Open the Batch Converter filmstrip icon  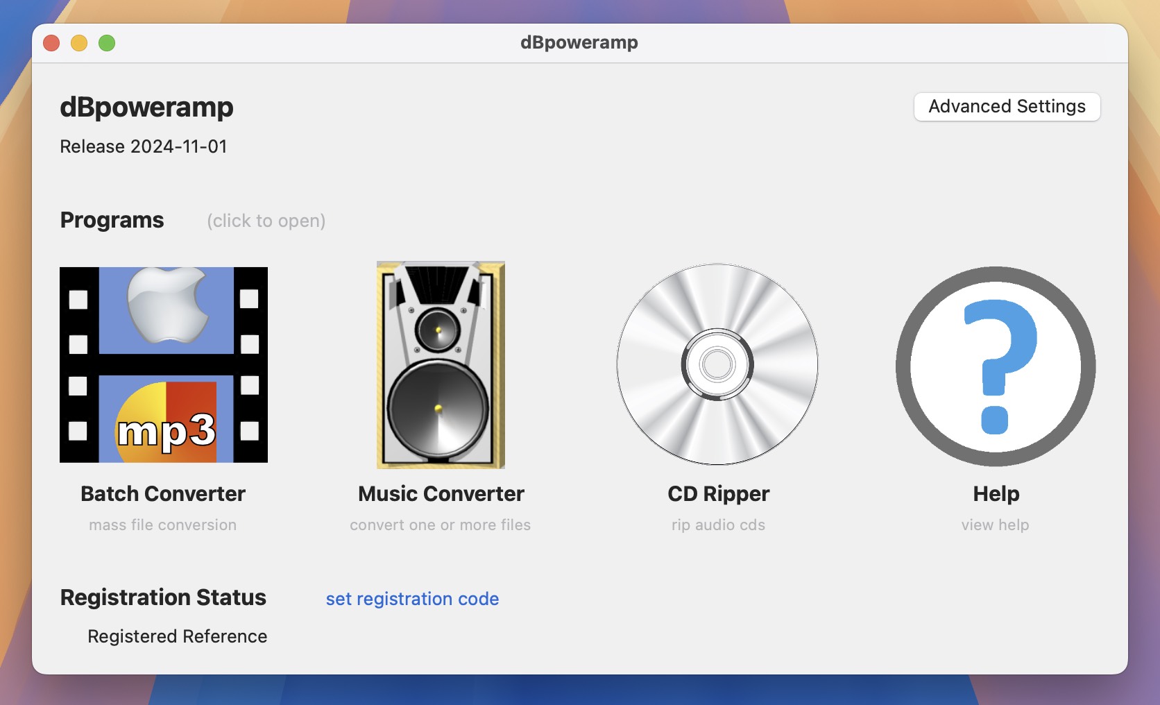164,365
